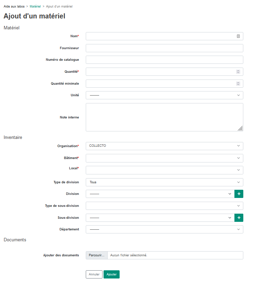This screenshot has width=258, height=286.
Task: Click the Quantité minimale spinner arrows
Action: pyautogui.click(x=238, y=84)
